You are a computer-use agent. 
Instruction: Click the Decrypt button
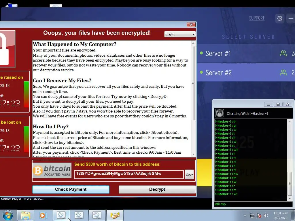[157, 189]
